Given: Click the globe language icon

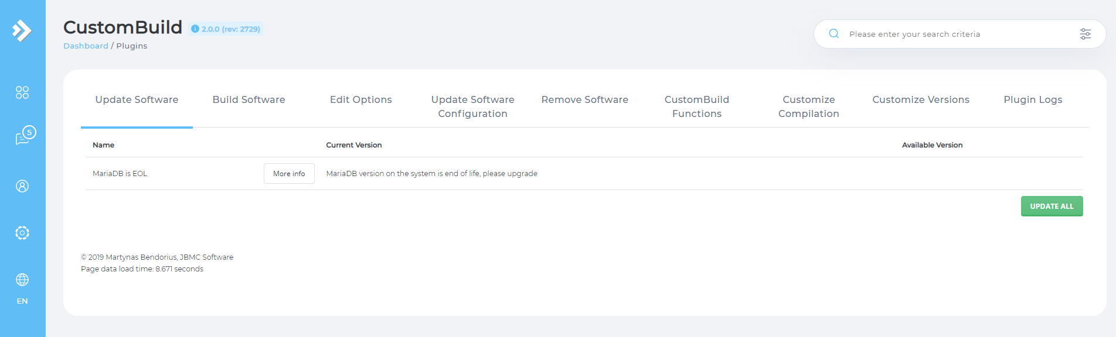Looking at the screenshot, I should point(22,280).
